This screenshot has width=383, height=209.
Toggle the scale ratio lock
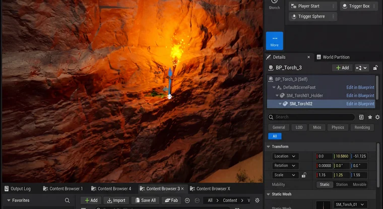pyautogui.click(x=304, y=175)
